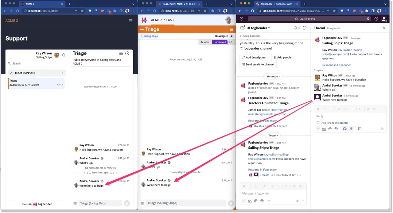Insert link in thread reply toolbar

pos(338,109)
